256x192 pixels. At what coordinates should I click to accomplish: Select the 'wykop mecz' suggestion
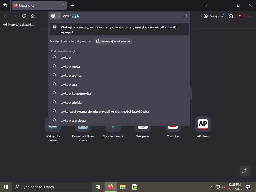119,66
